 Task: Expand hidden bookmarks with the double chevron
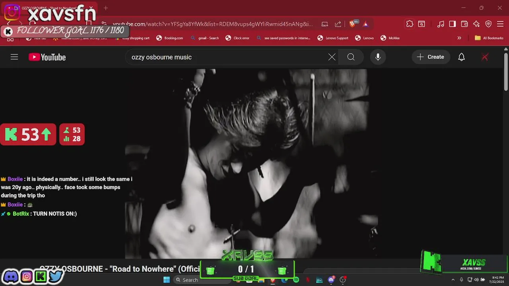pos(459,38)
